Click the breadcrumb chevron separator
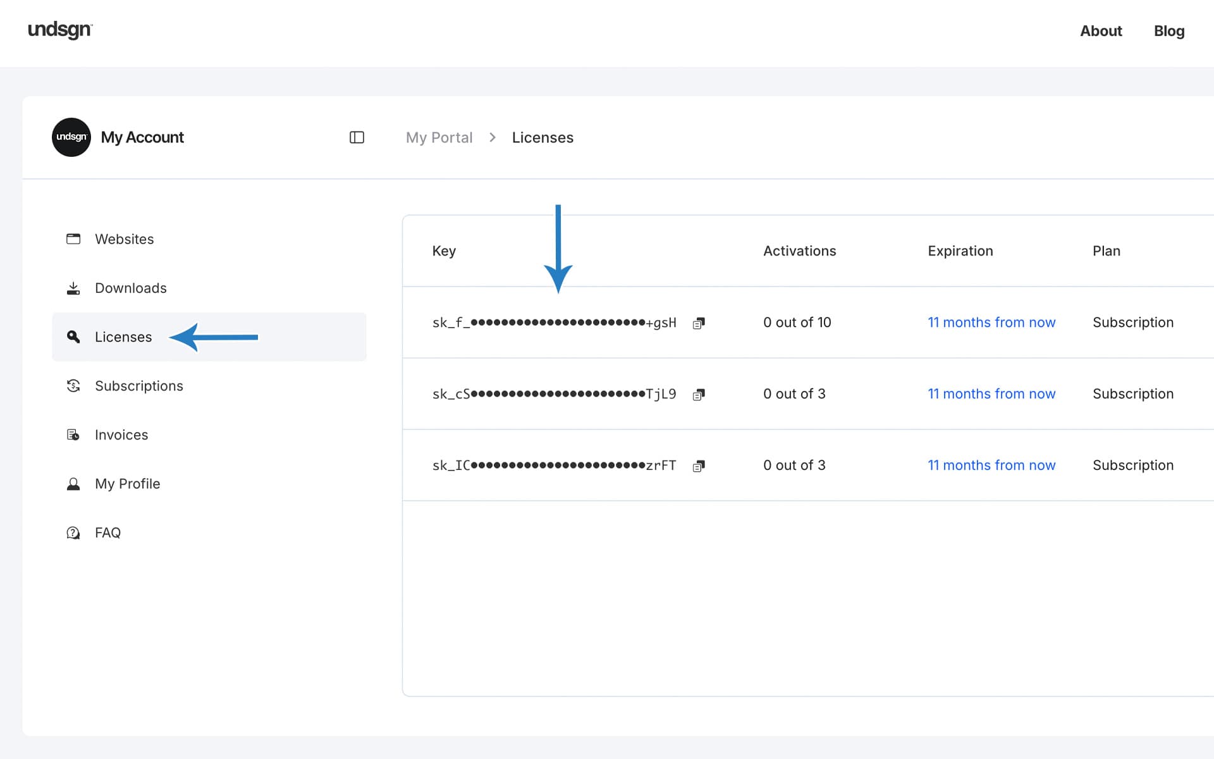 (x=493, y=137)
